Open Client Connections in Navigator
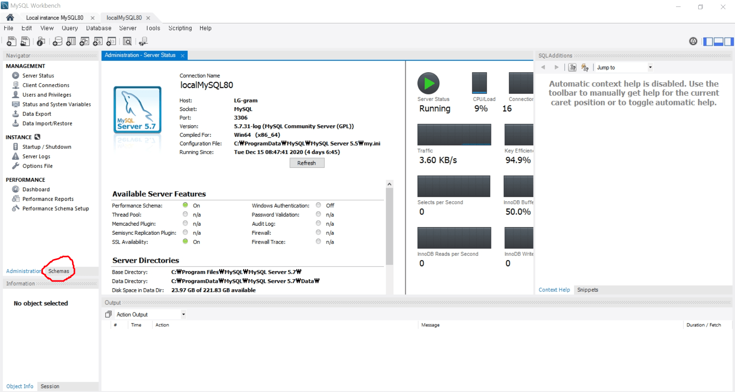 pyautogui.click(x=46, y=85)
